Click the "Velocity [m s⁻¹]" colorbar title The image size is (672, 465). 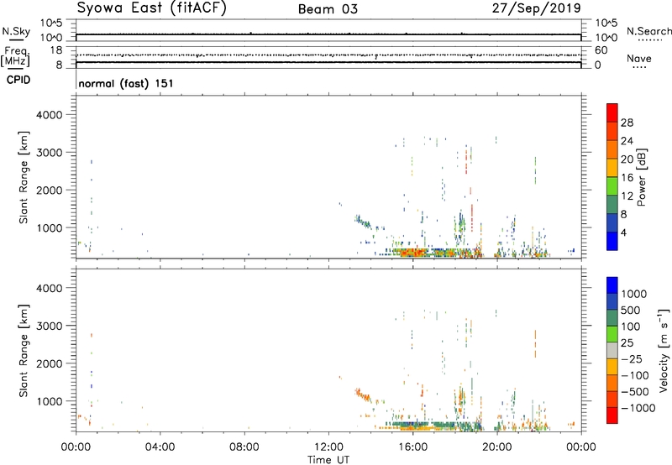click(664, 350)
